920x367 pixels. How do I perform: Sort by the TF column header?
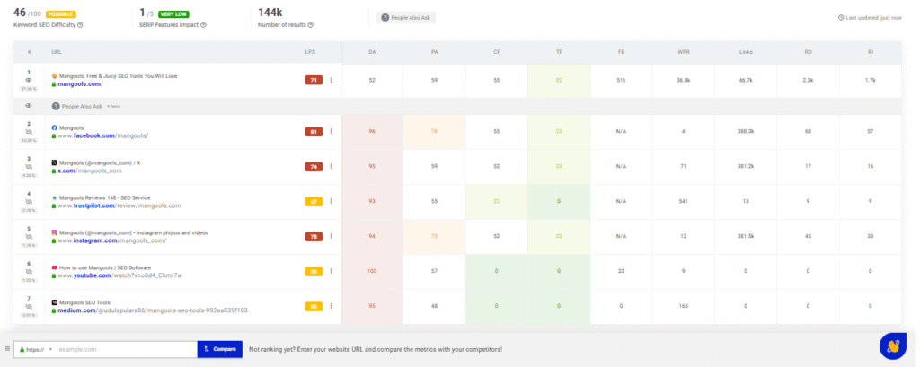tap(559, 52)
